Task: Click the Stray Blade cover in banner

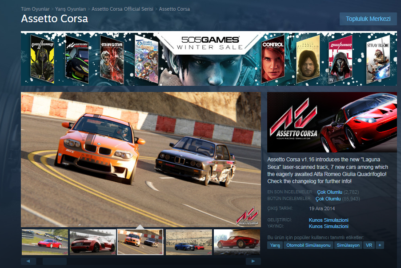Action: point(378,60)
